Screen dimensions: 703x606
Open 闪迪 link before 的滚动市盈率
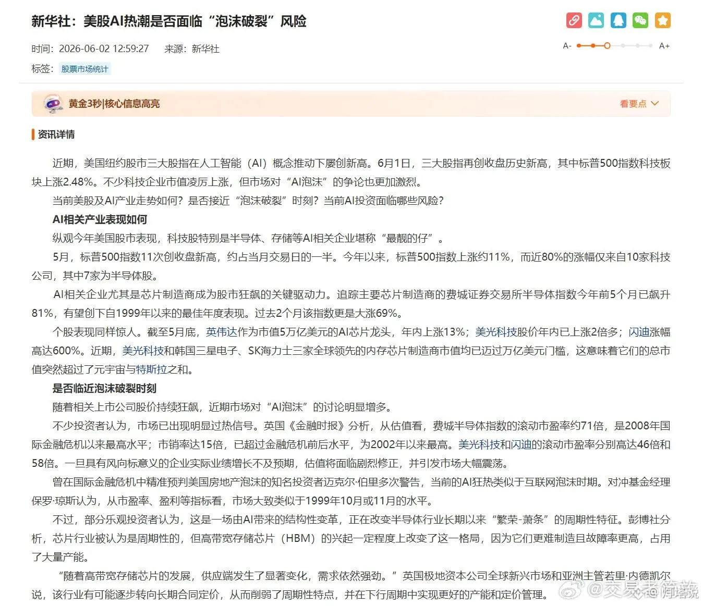pos(521,444)
